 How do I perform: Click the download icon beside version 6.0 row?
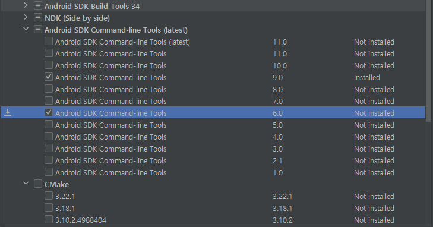coord(8,112)
